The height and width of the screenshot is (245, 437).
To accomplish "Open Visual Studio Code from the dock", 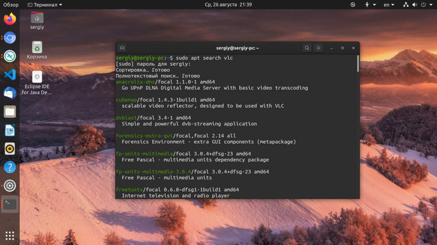I will [x=10, y=75].
